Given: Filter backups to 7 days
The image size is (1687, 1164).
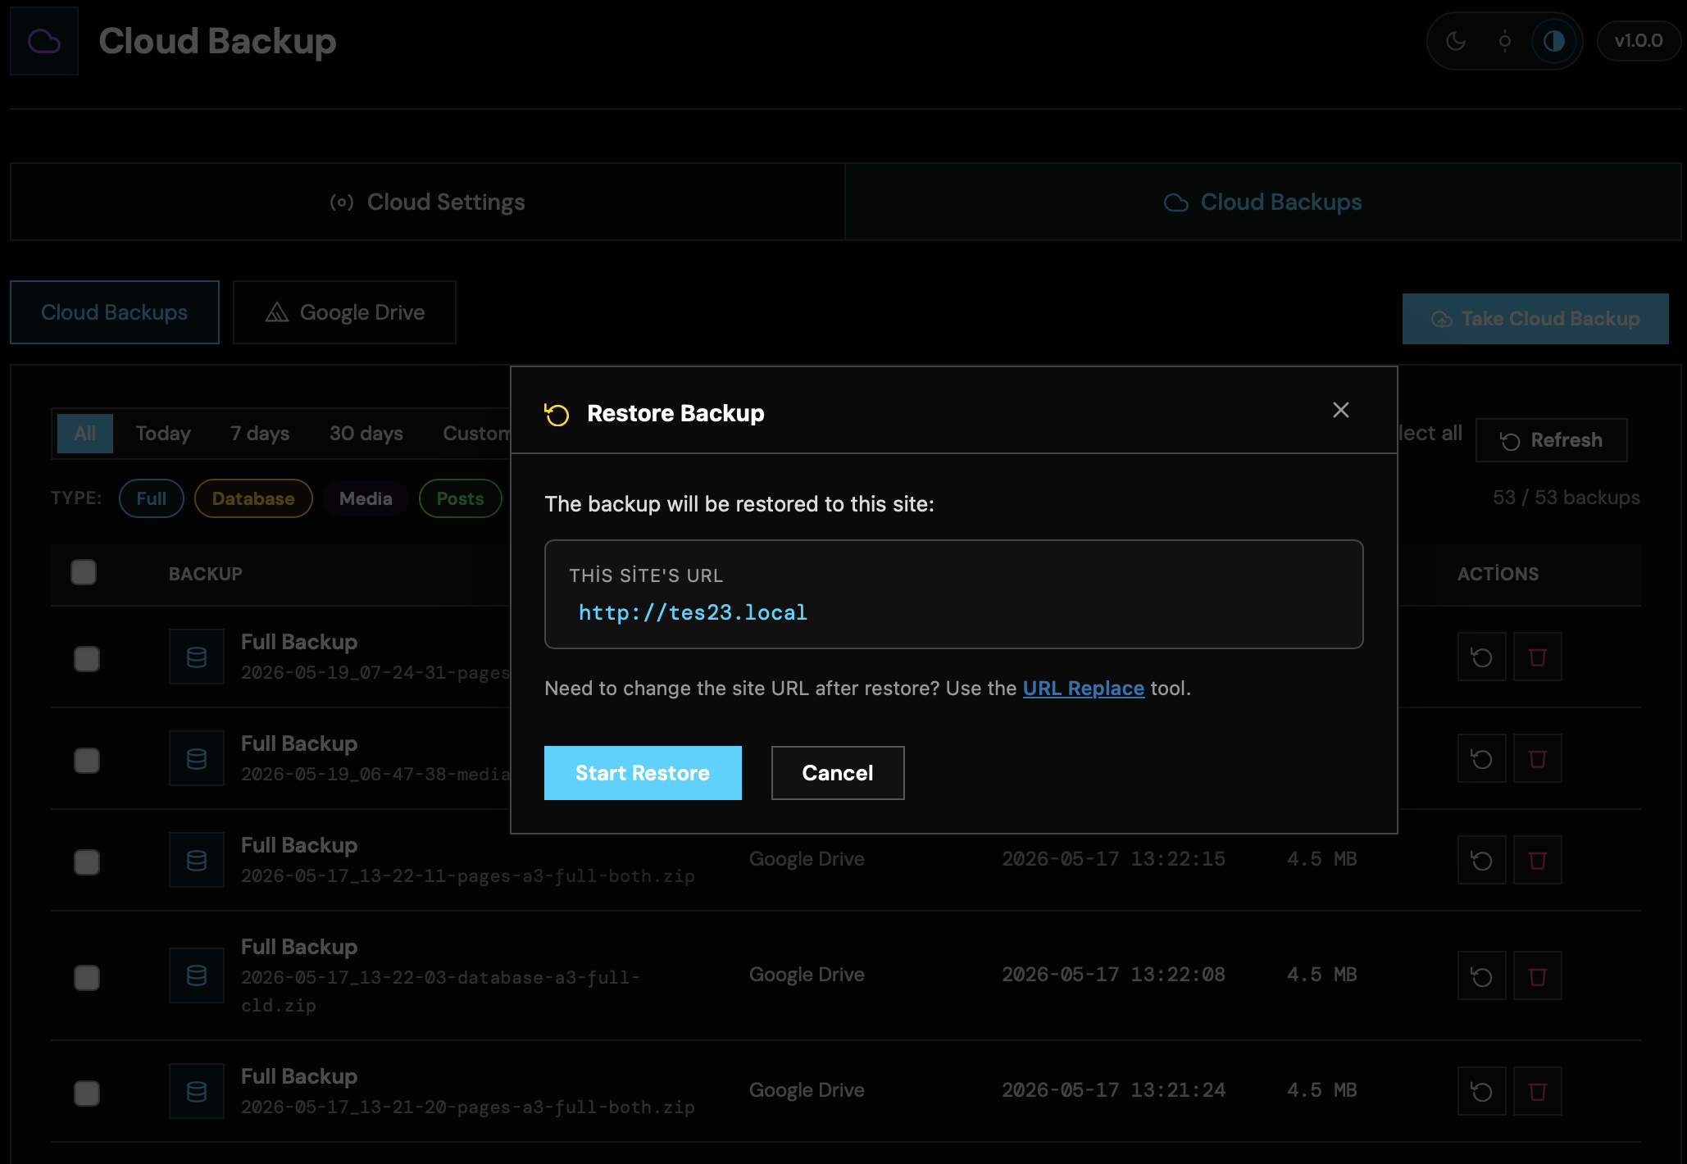Looking at the screenshot, I should tap(260, 434).
